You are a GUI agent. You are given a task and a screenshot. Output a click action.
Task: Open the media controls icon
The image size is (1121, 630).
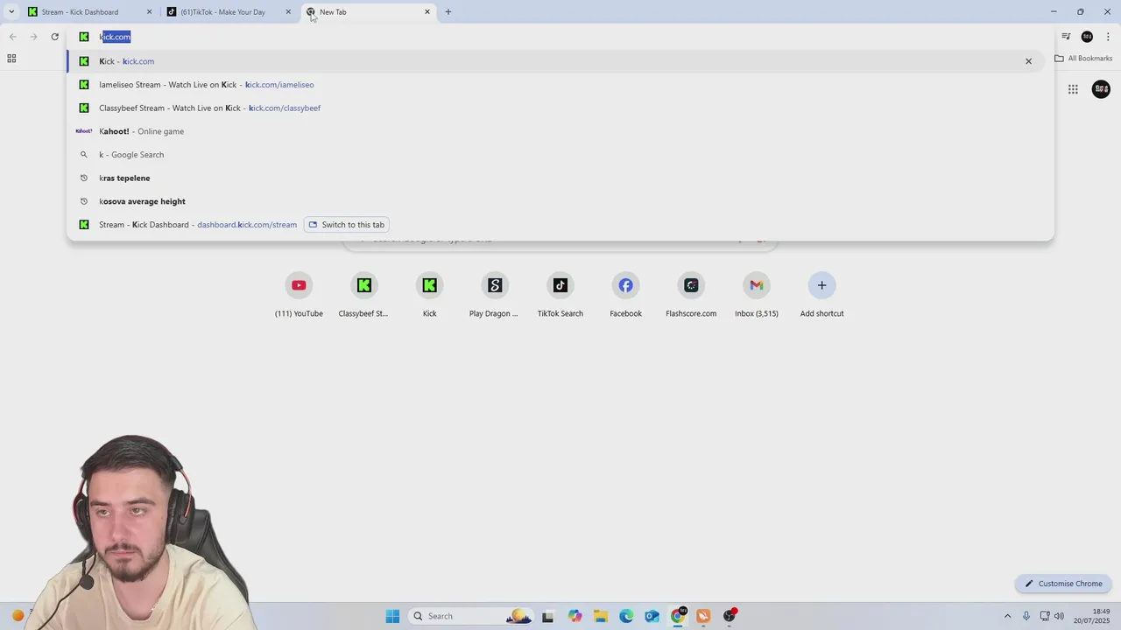[1066, 37]
